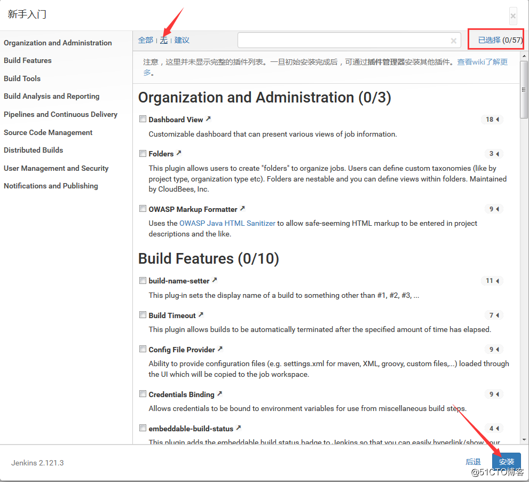The width and height of the screenshot is (529, 482).
Task: Expand OWASP Markup Formatter dependency count
Action: tap(494, 209)
